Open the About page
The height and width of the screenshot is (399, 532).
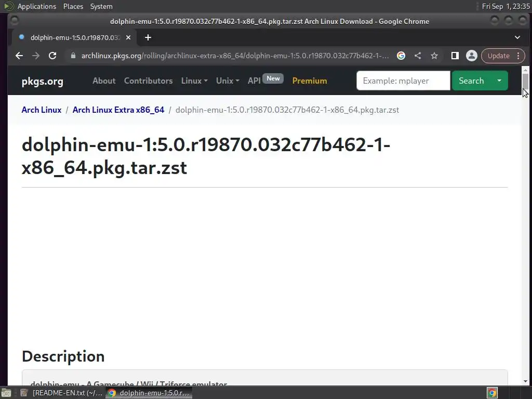(x=104, y=81)
